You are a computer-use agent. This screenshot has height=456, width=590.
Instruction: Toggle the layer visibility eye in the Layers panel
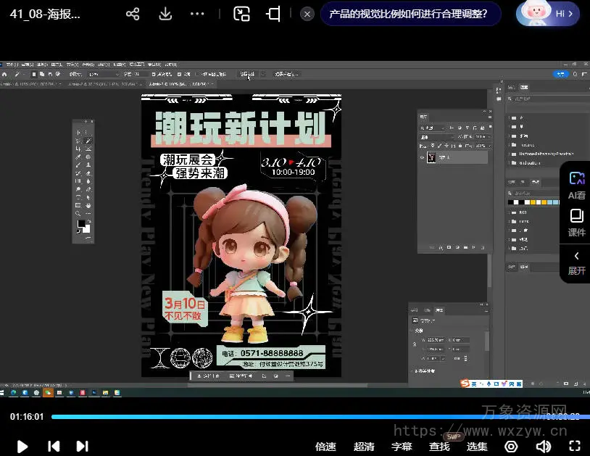(422, 157)
